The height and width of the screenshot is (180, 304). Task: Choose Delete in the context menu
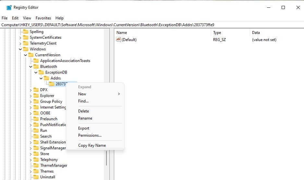pos(95,111)
